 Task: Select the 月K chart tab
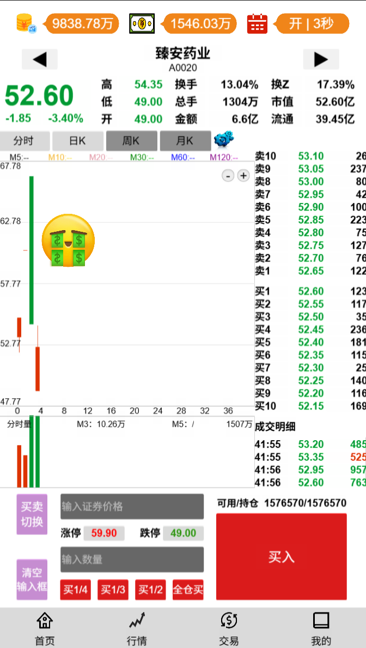(x=185, y=141)
